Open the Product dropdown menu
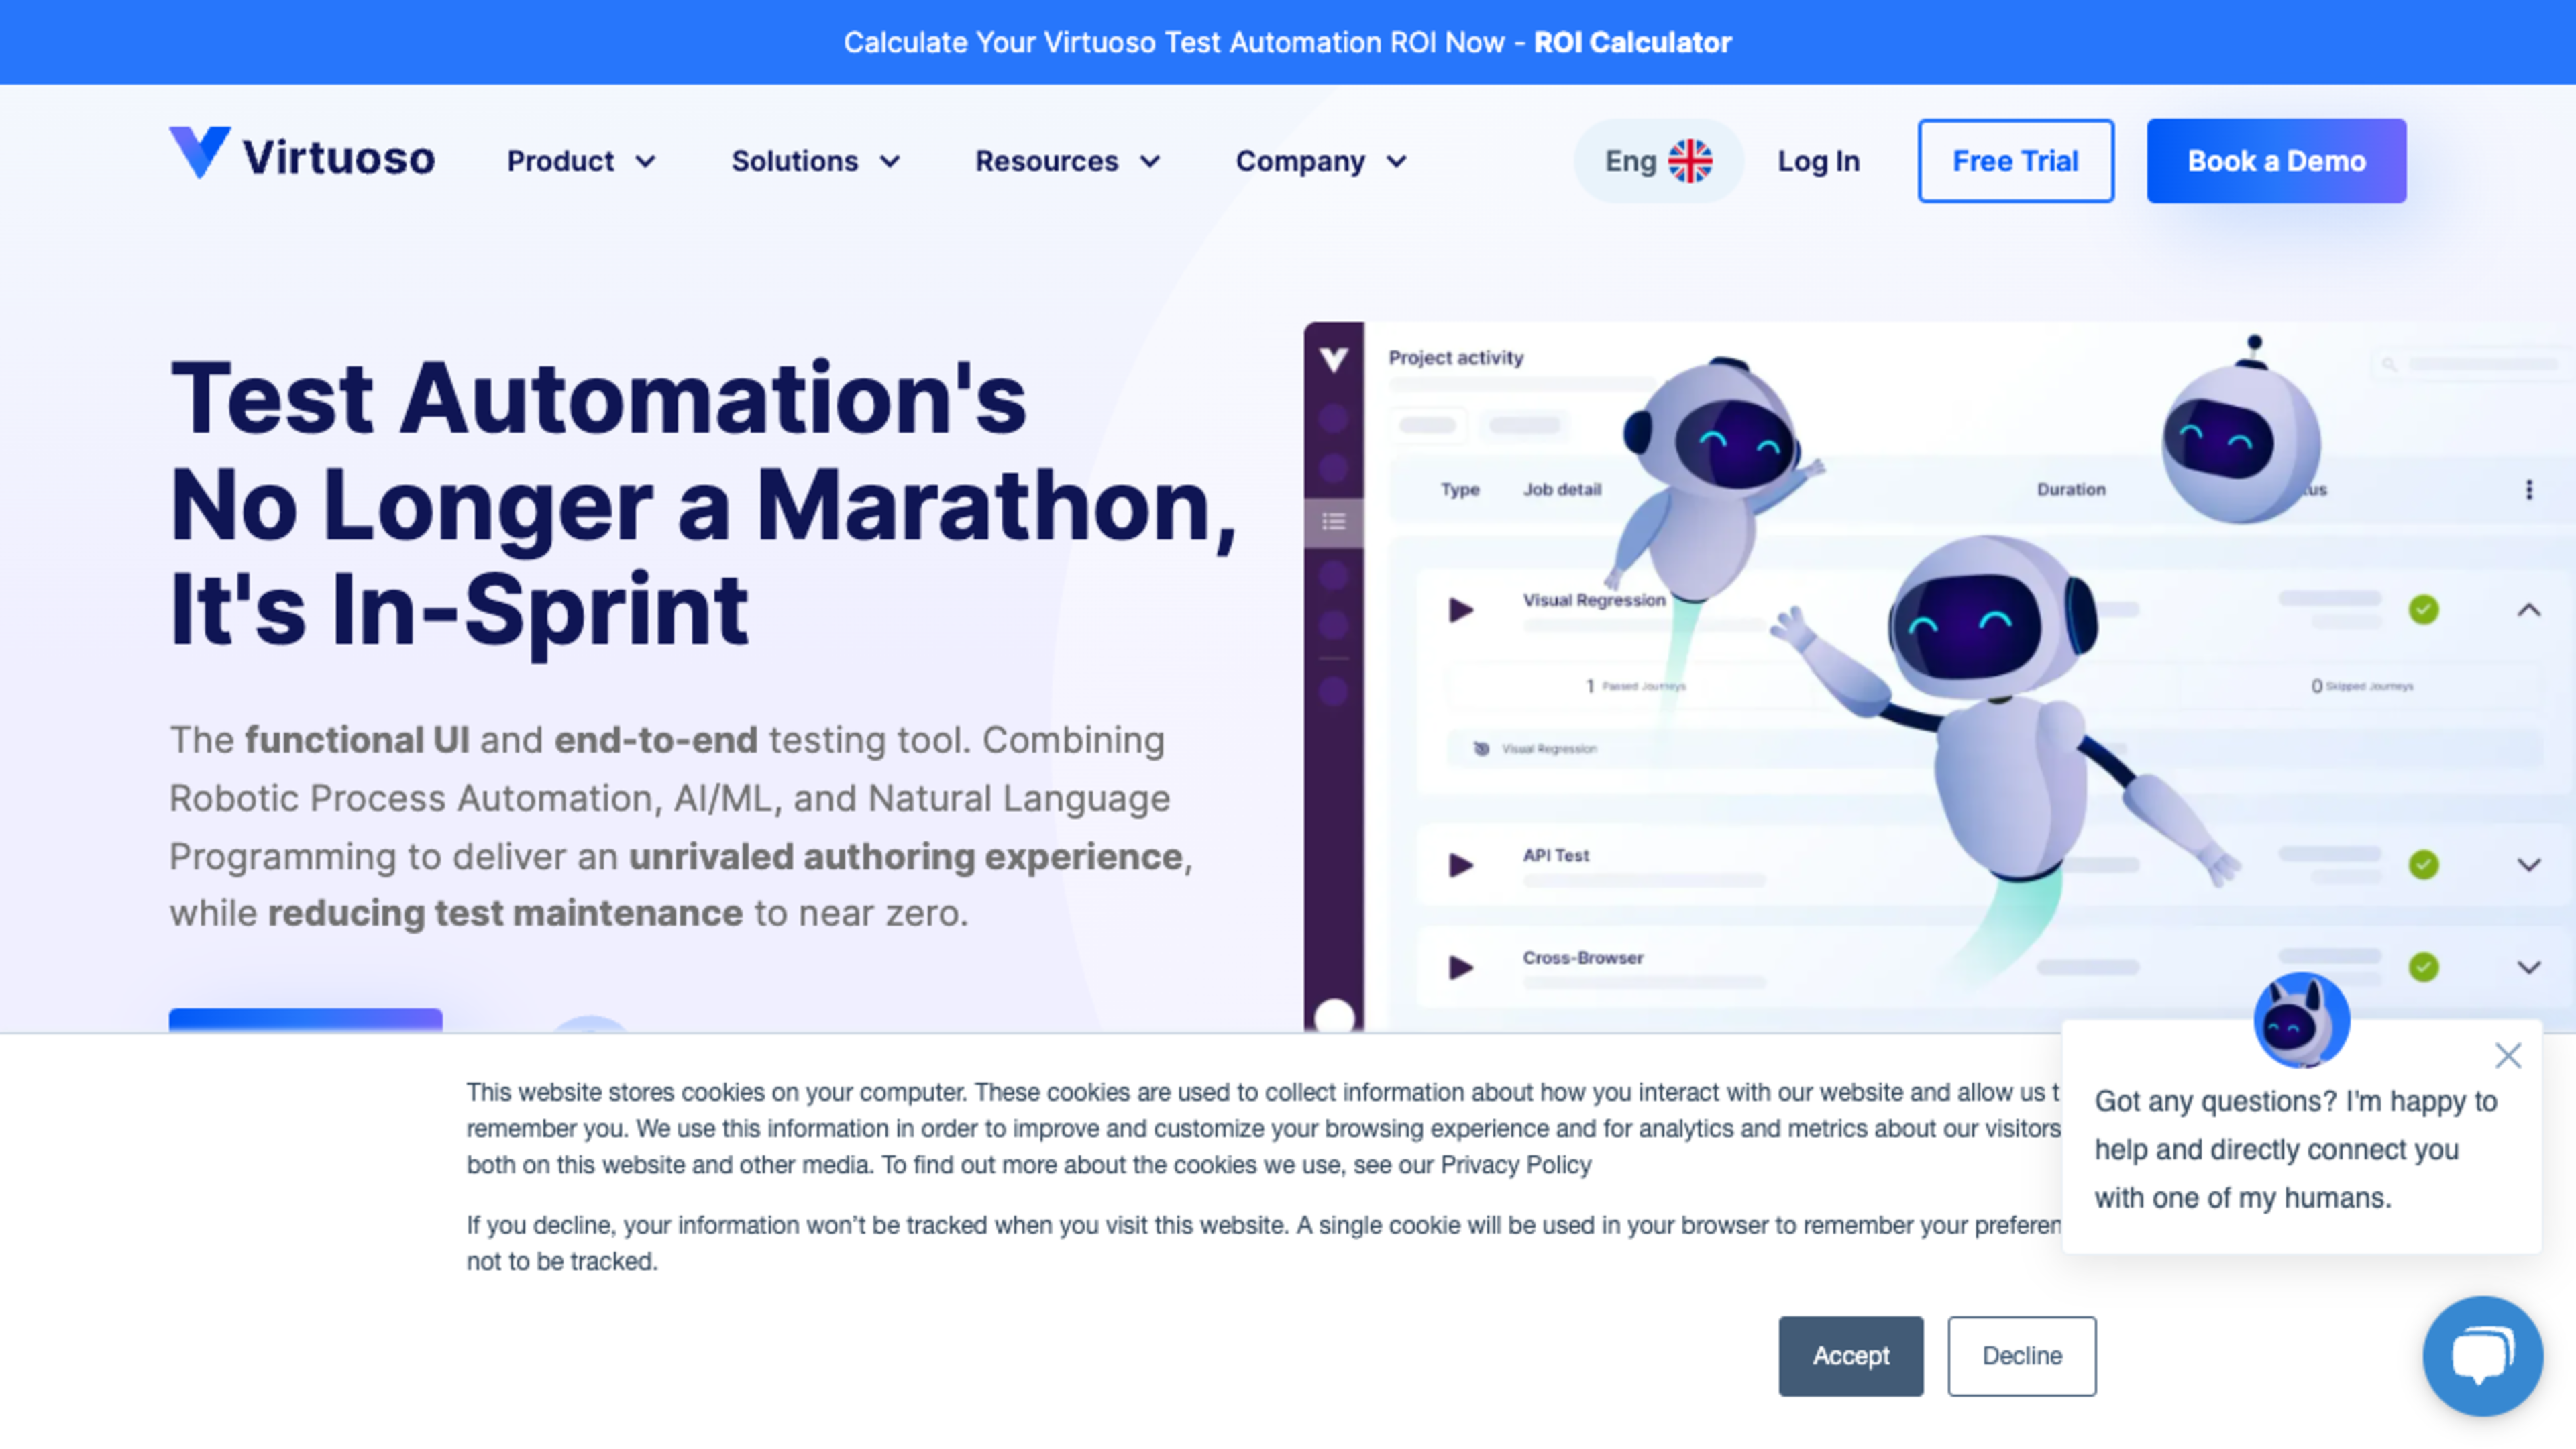The width and height of the screenshot is (2576, 1449). click(580, 161)
